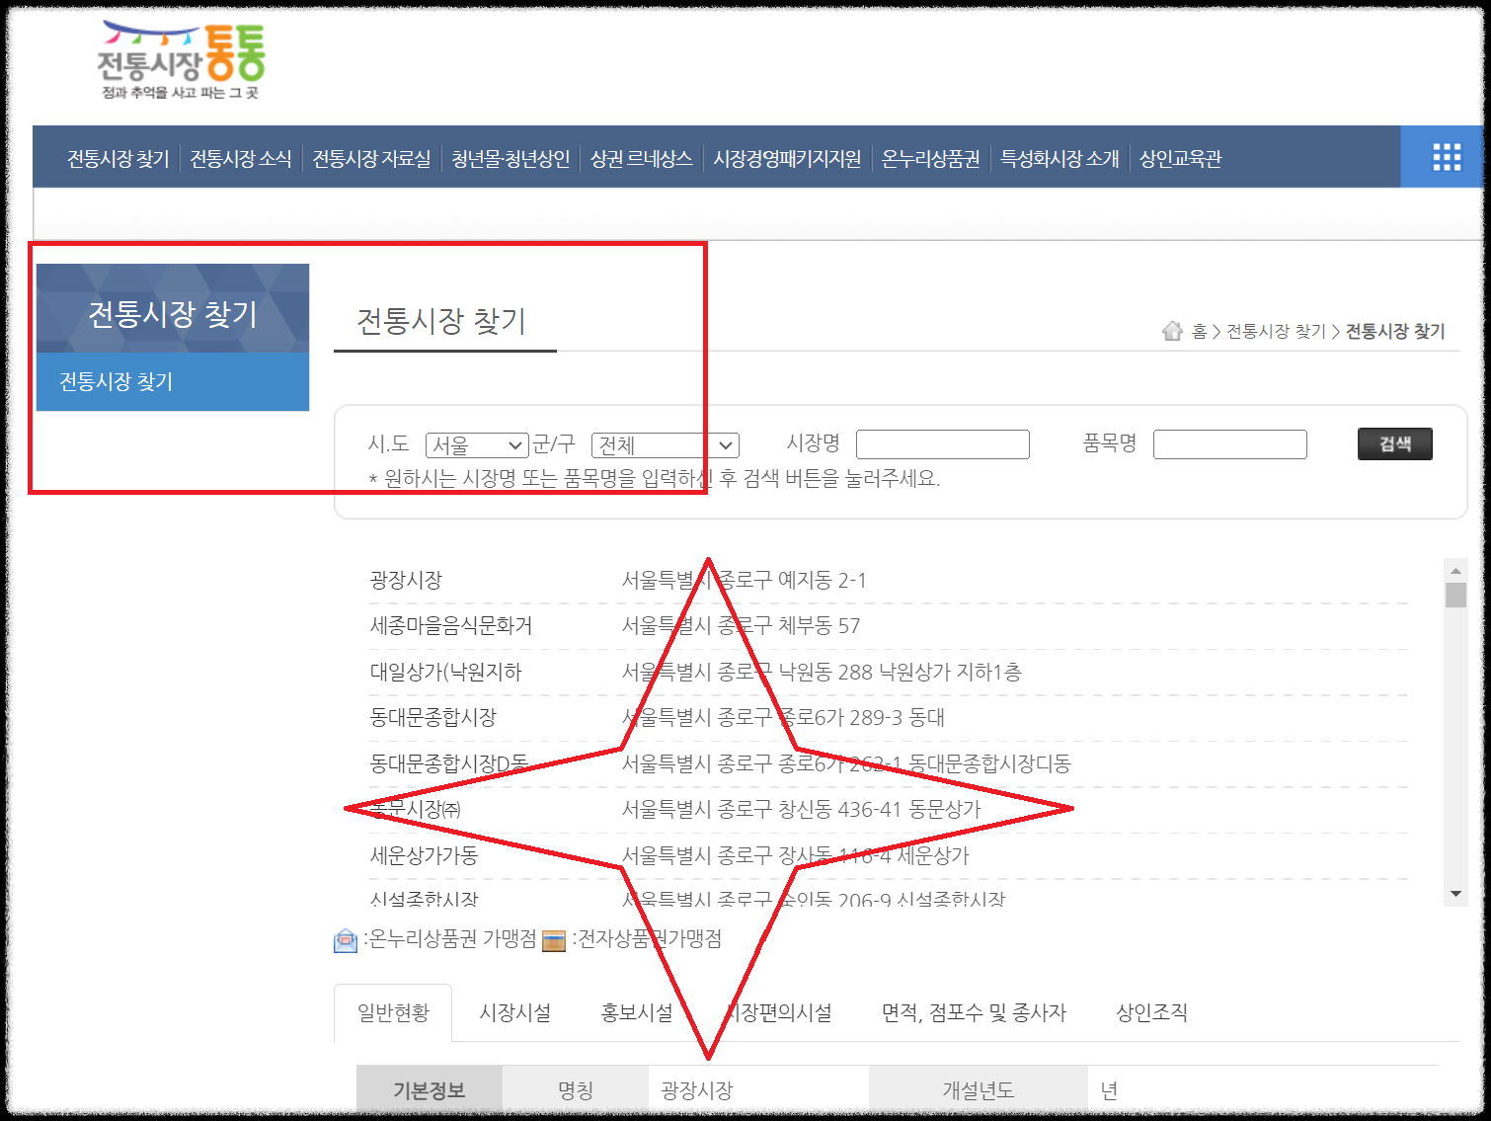Select 동대문종합시장D동 in the market list
The width and height of the screenshot is (1491, 1121).
tap(448, 763)
